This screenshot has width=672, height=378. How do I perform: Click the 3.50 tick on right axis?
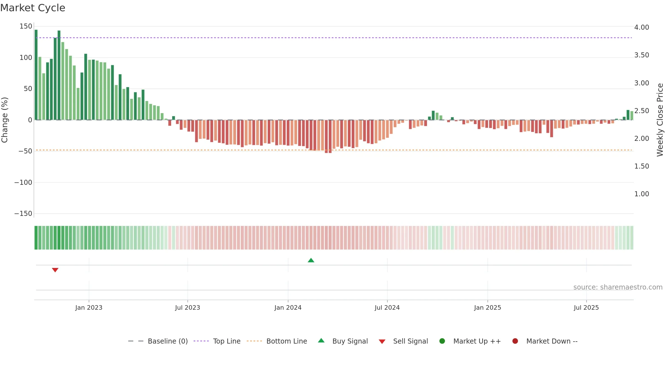[x=642, y=55]
